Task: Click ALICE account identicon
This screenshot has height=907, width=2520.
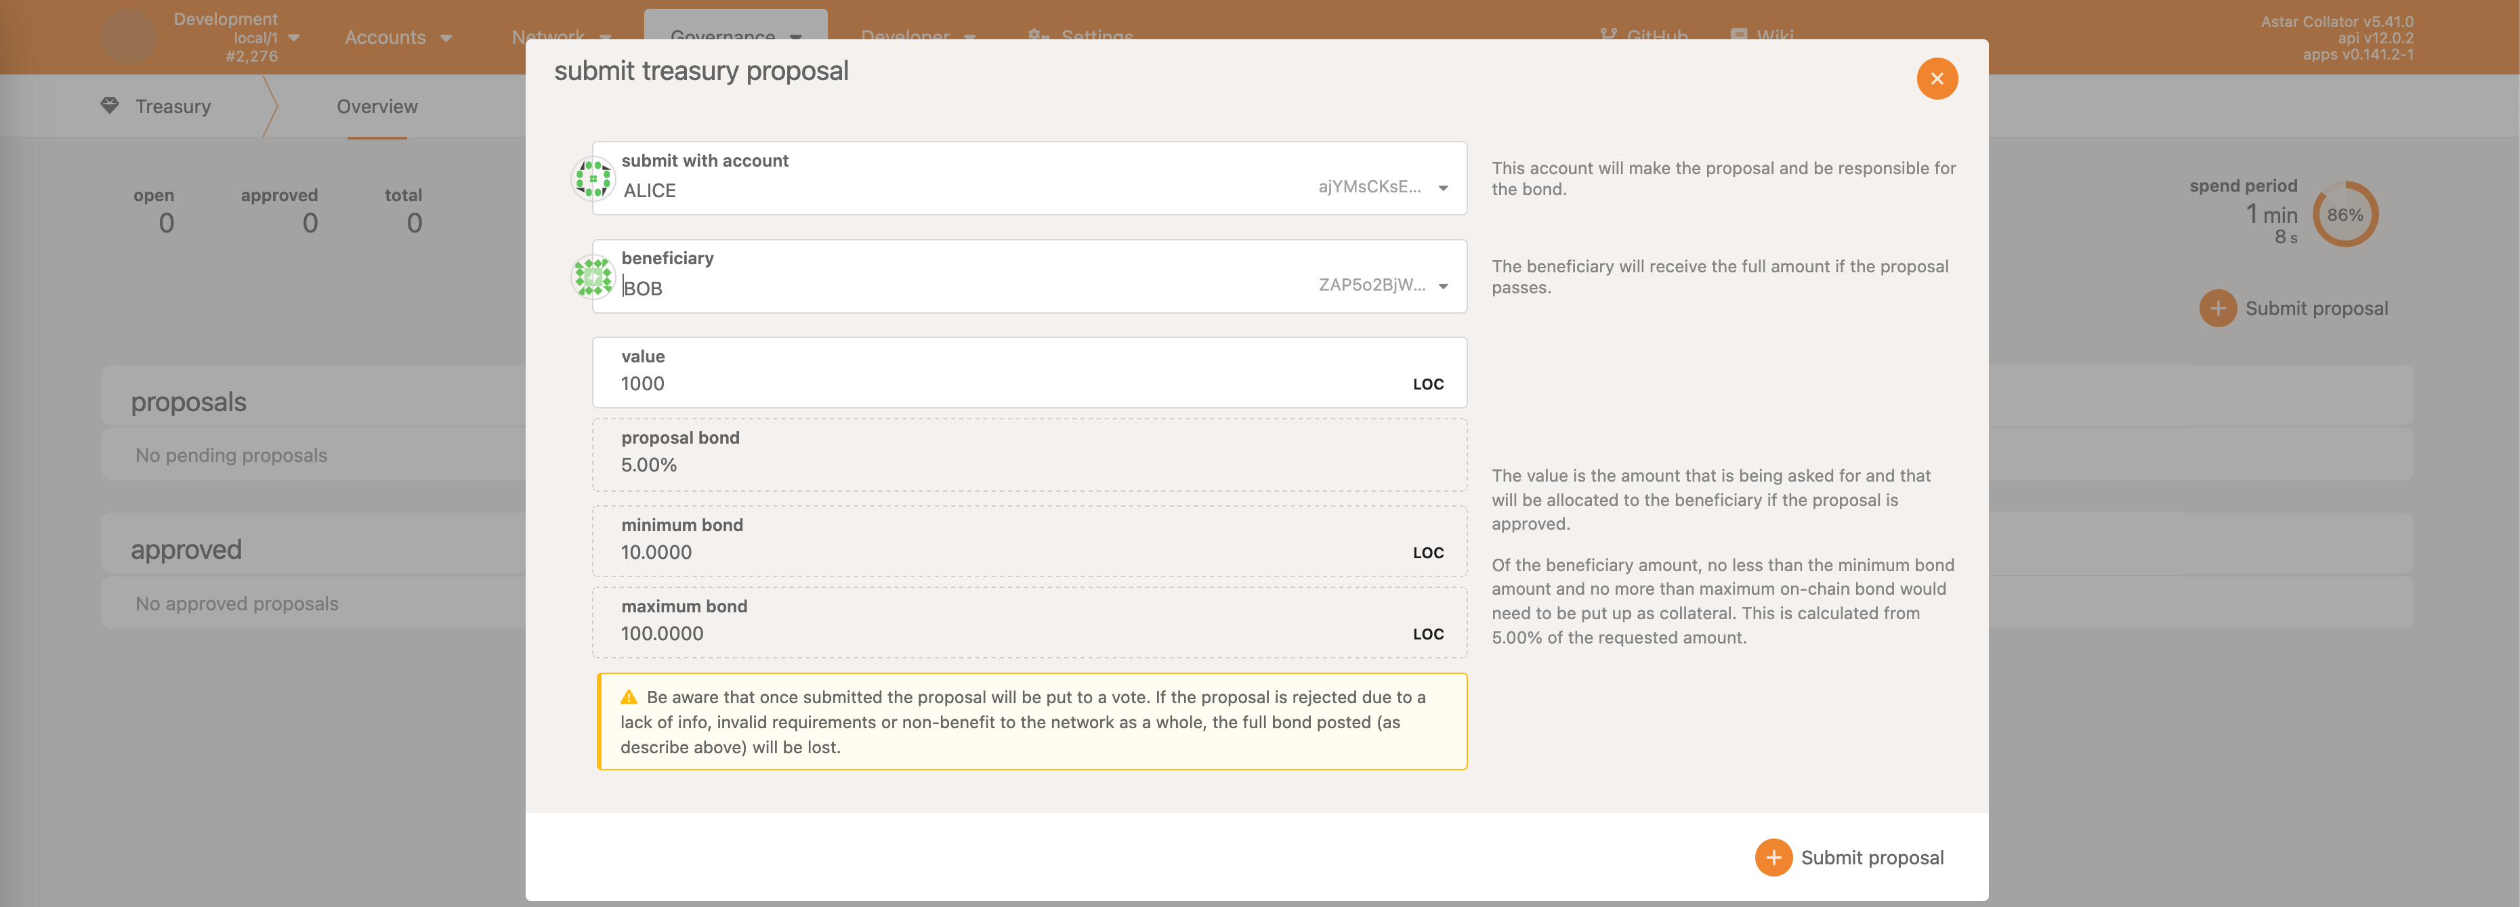Action: pyautogui.click(x=593, y=179)
